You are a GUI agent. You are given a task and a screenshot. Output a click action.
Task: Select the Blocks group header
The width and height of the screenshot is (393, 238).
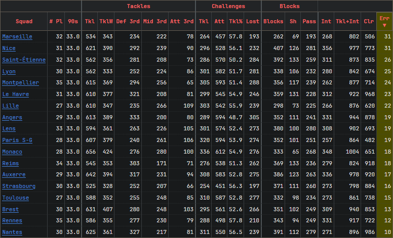290,6
